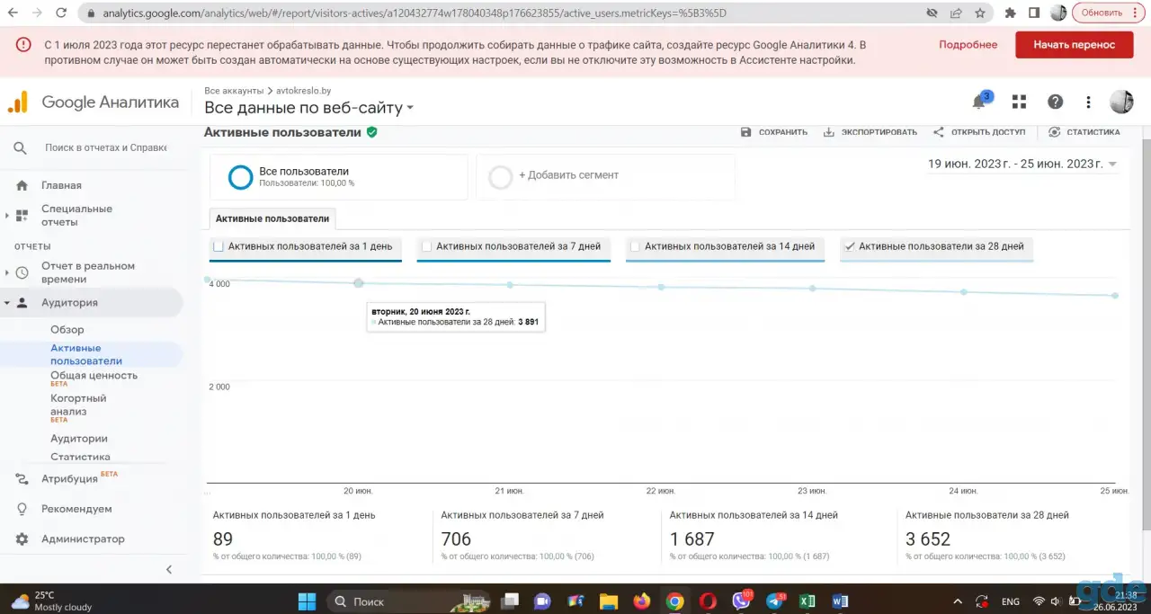Open 'Администратор' settings
The height and width of the screenshot is (614, 1151).
[x=83, y=539]
